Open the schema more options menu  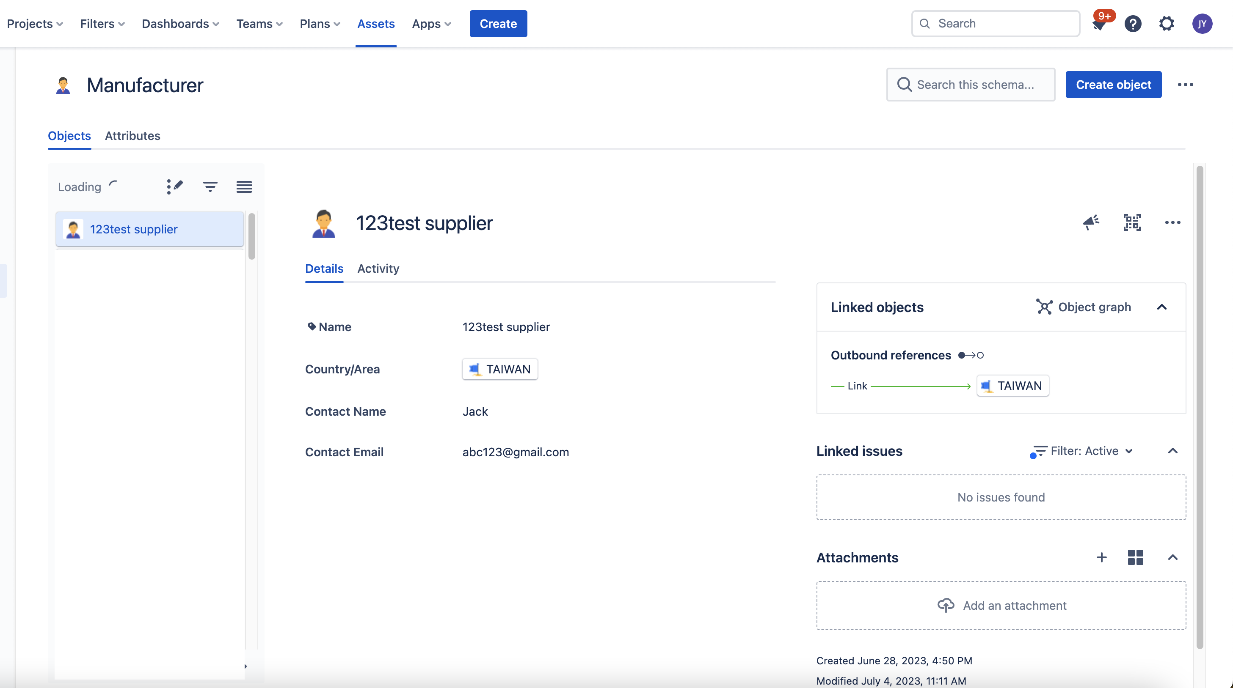[x=1186, y=85]
